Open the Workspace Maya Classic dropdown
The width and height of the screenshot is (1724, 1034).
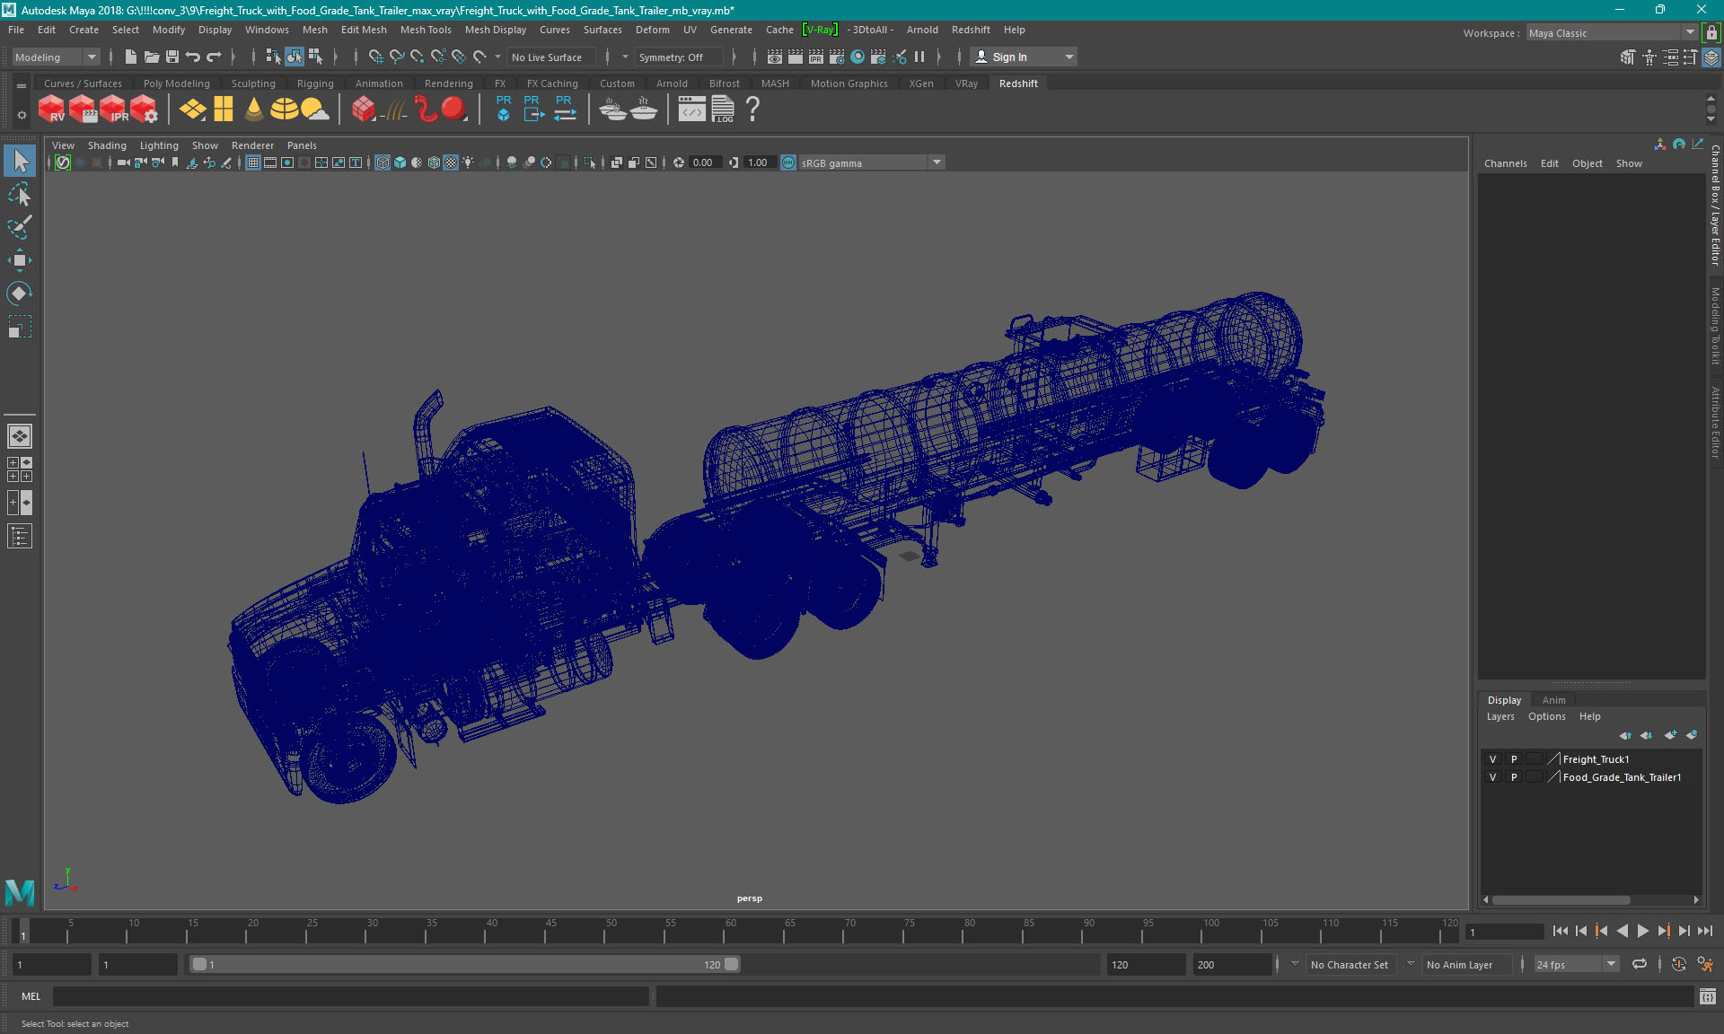tap(1612, 33)
